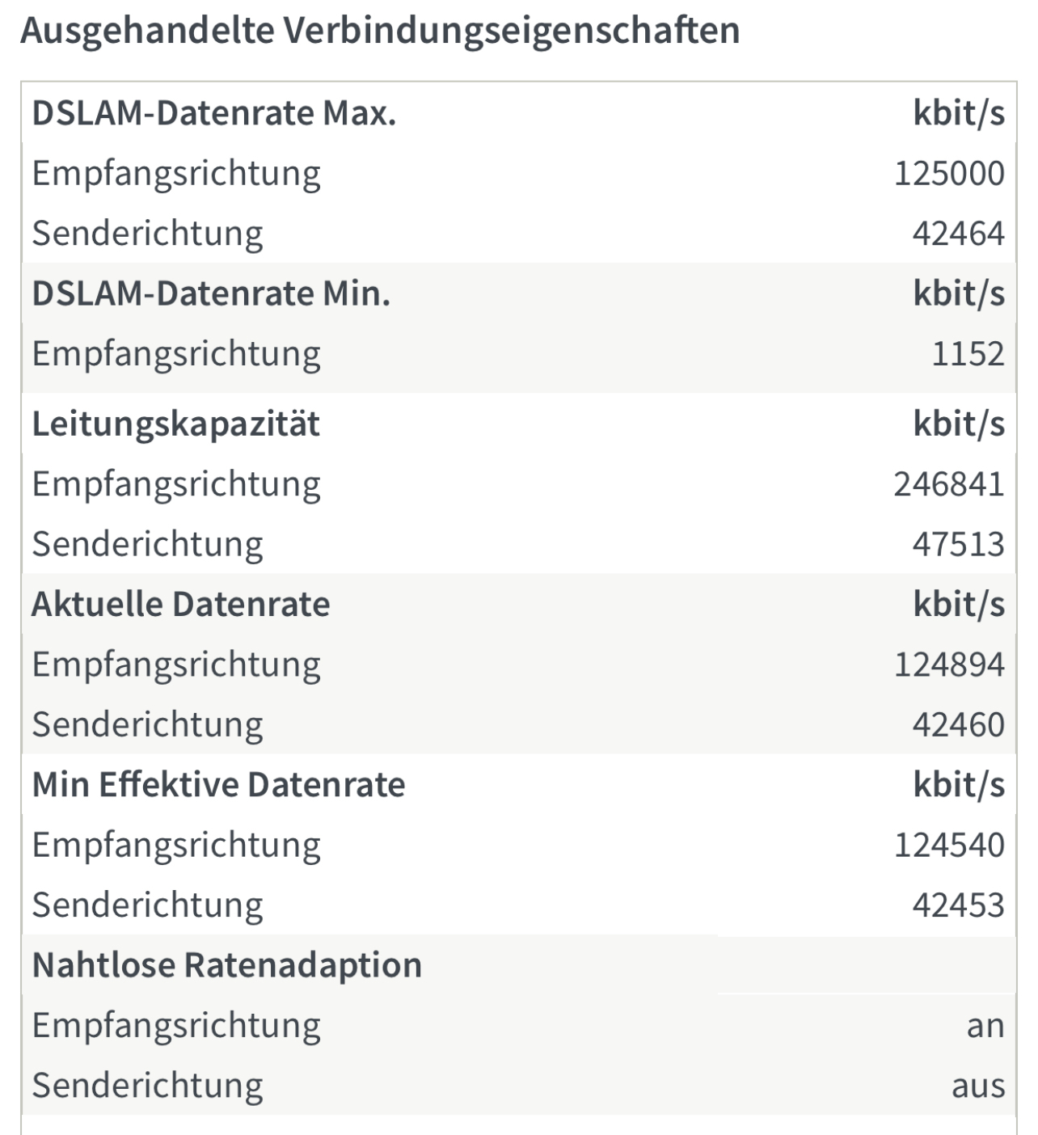Select Empfangsrichtung label under Leitungskapazität
The height and width of the screenshot is (1135, 1038).
tap(176, 483)
